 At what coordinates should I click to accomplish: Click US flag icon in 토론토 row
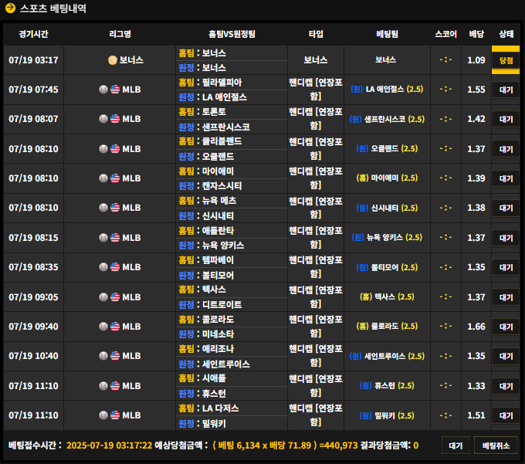pos(115,119)
